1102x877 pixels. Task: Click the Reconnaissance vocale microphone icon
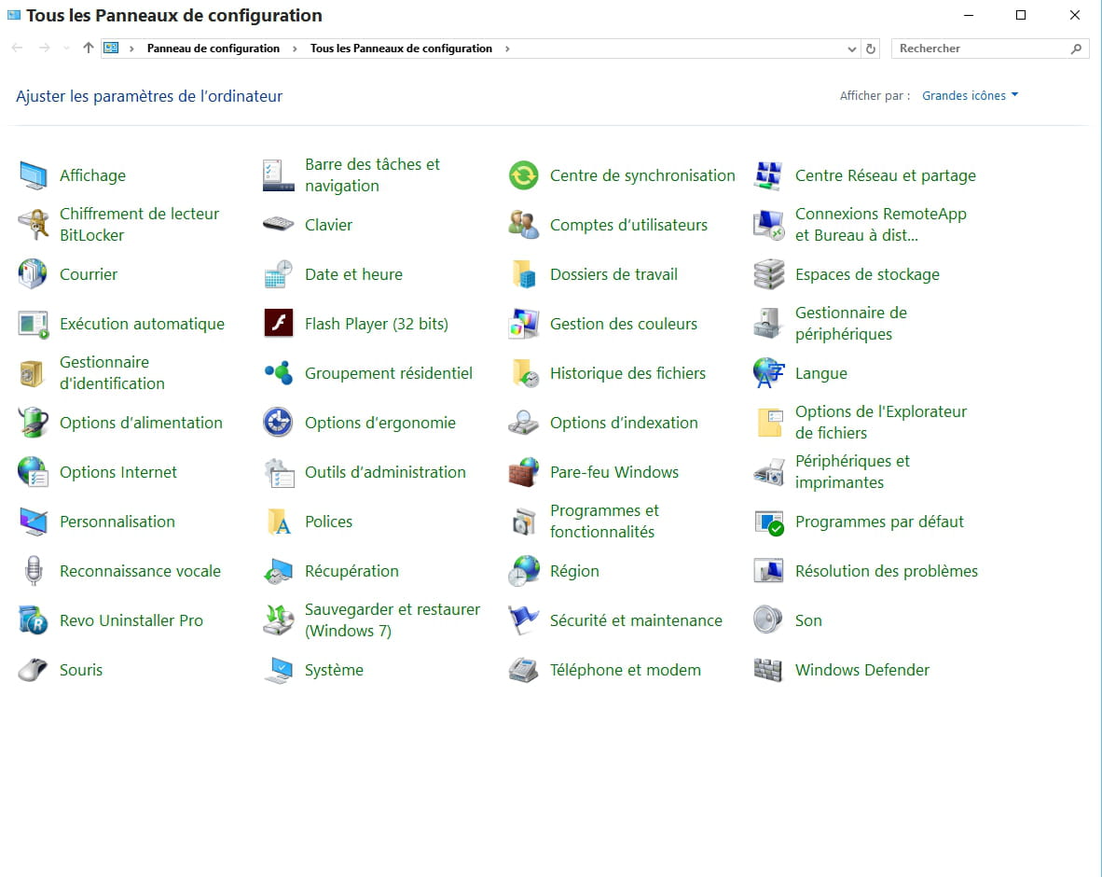(33, 570)
